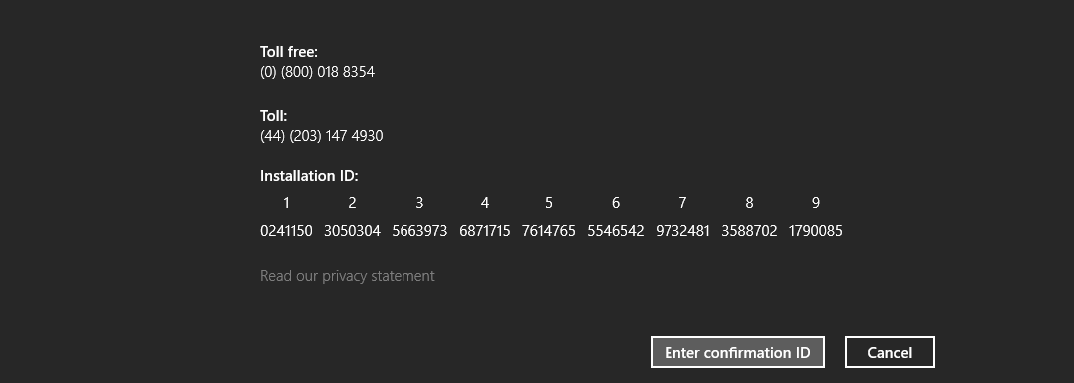Screen dimensions: 1074x383
Task: Click installation ID group 7614765
Action: point(549,231)
